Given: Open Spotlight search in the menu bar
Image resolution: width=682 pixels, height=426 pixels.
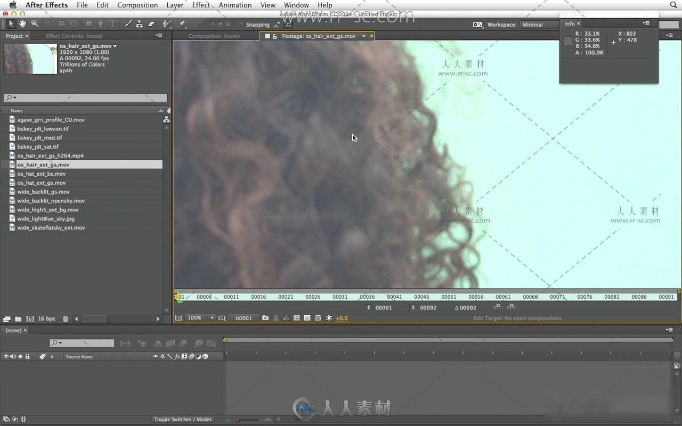Looking at the screenshot, I should (673, 5).
